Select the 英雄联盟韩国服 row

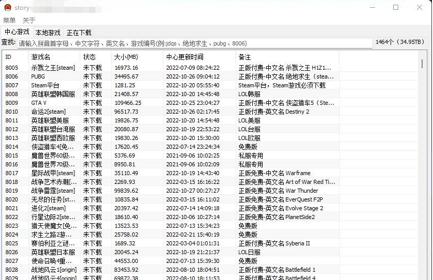point(210,94)
